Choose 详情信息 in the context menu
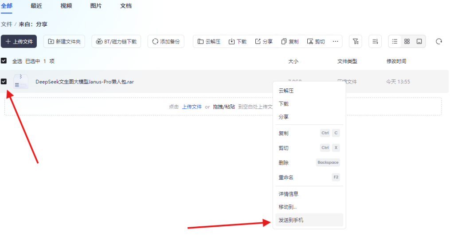The height and width of the screenshot is (237, 454). 309,194
